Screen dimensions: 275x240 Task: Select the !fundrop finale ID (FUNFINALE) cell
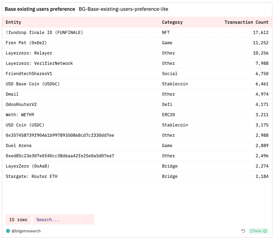coord(44,32)
